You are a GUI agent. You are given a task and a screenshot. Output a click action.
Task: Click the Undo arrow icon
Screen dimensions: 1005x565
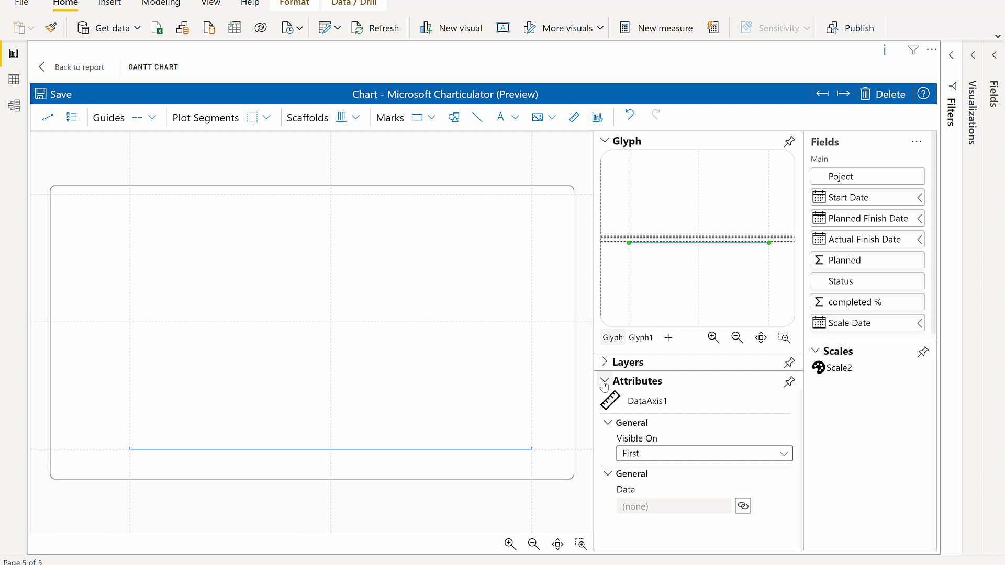[630, 115]
